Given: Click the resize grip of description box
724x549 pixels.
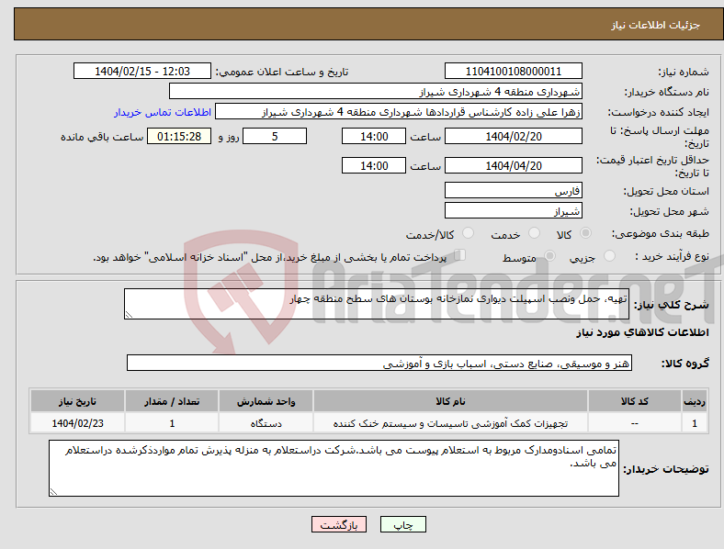Looking at the screenshot, I should coord(129,315).
